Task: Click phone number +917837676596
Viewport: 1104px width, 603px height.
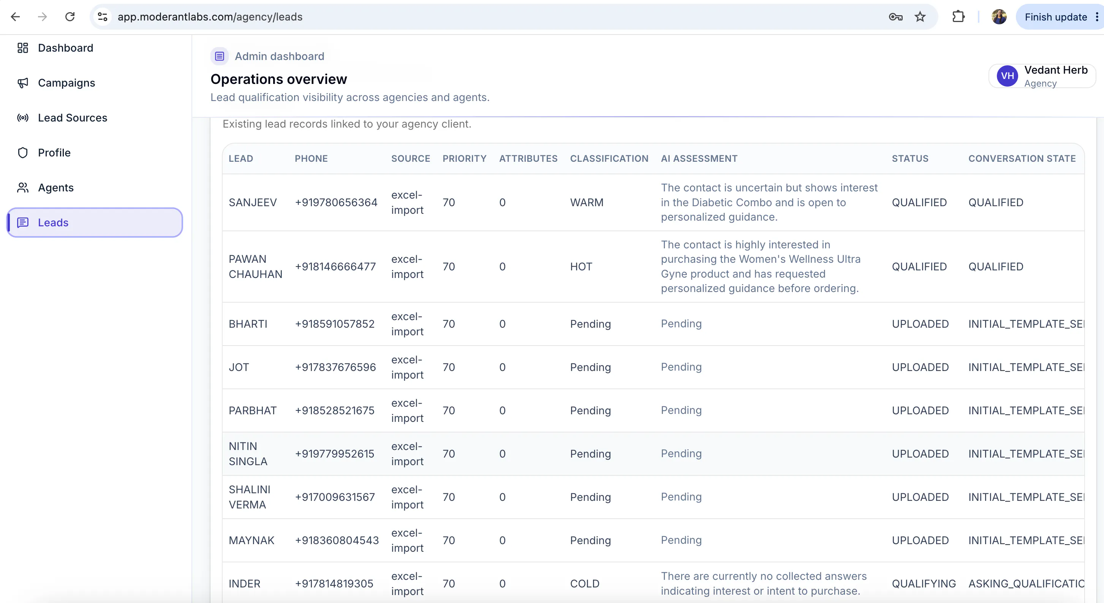Action: coord(335,367)
